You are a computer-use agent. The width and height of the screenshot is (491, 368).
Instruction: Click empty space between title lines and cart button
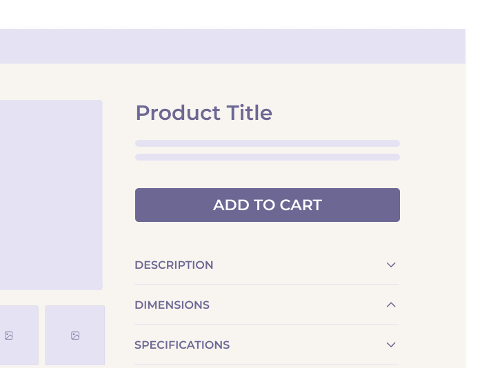[x=267, y=174]
